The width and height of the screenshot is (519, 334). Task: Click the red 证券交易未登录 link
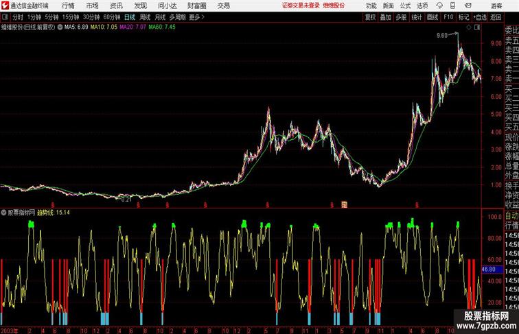[301, 5]
